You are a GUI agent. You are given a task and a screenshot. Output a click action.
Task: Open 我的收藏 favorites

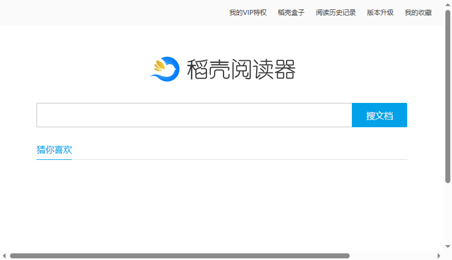click(418, 13)
